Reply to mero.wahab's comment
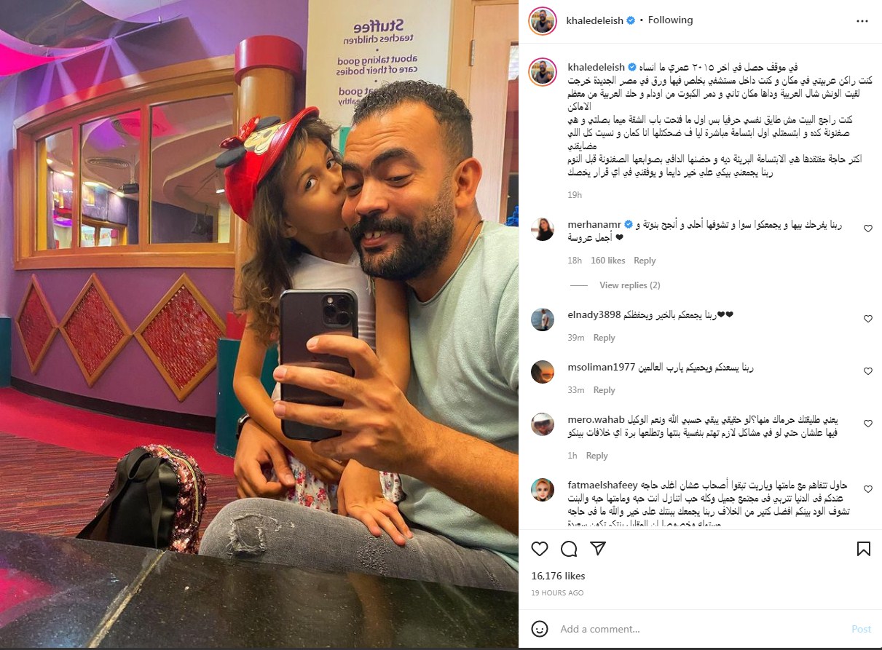Screen dimensions: 882x650 (x=596, y=456)
